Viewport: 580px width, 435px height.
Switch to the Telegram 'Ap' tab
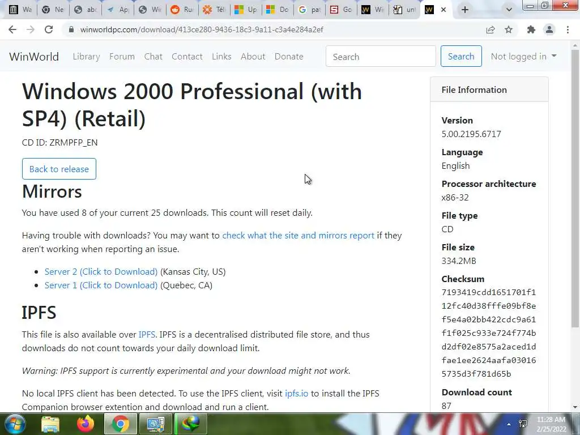coord(118,10)
